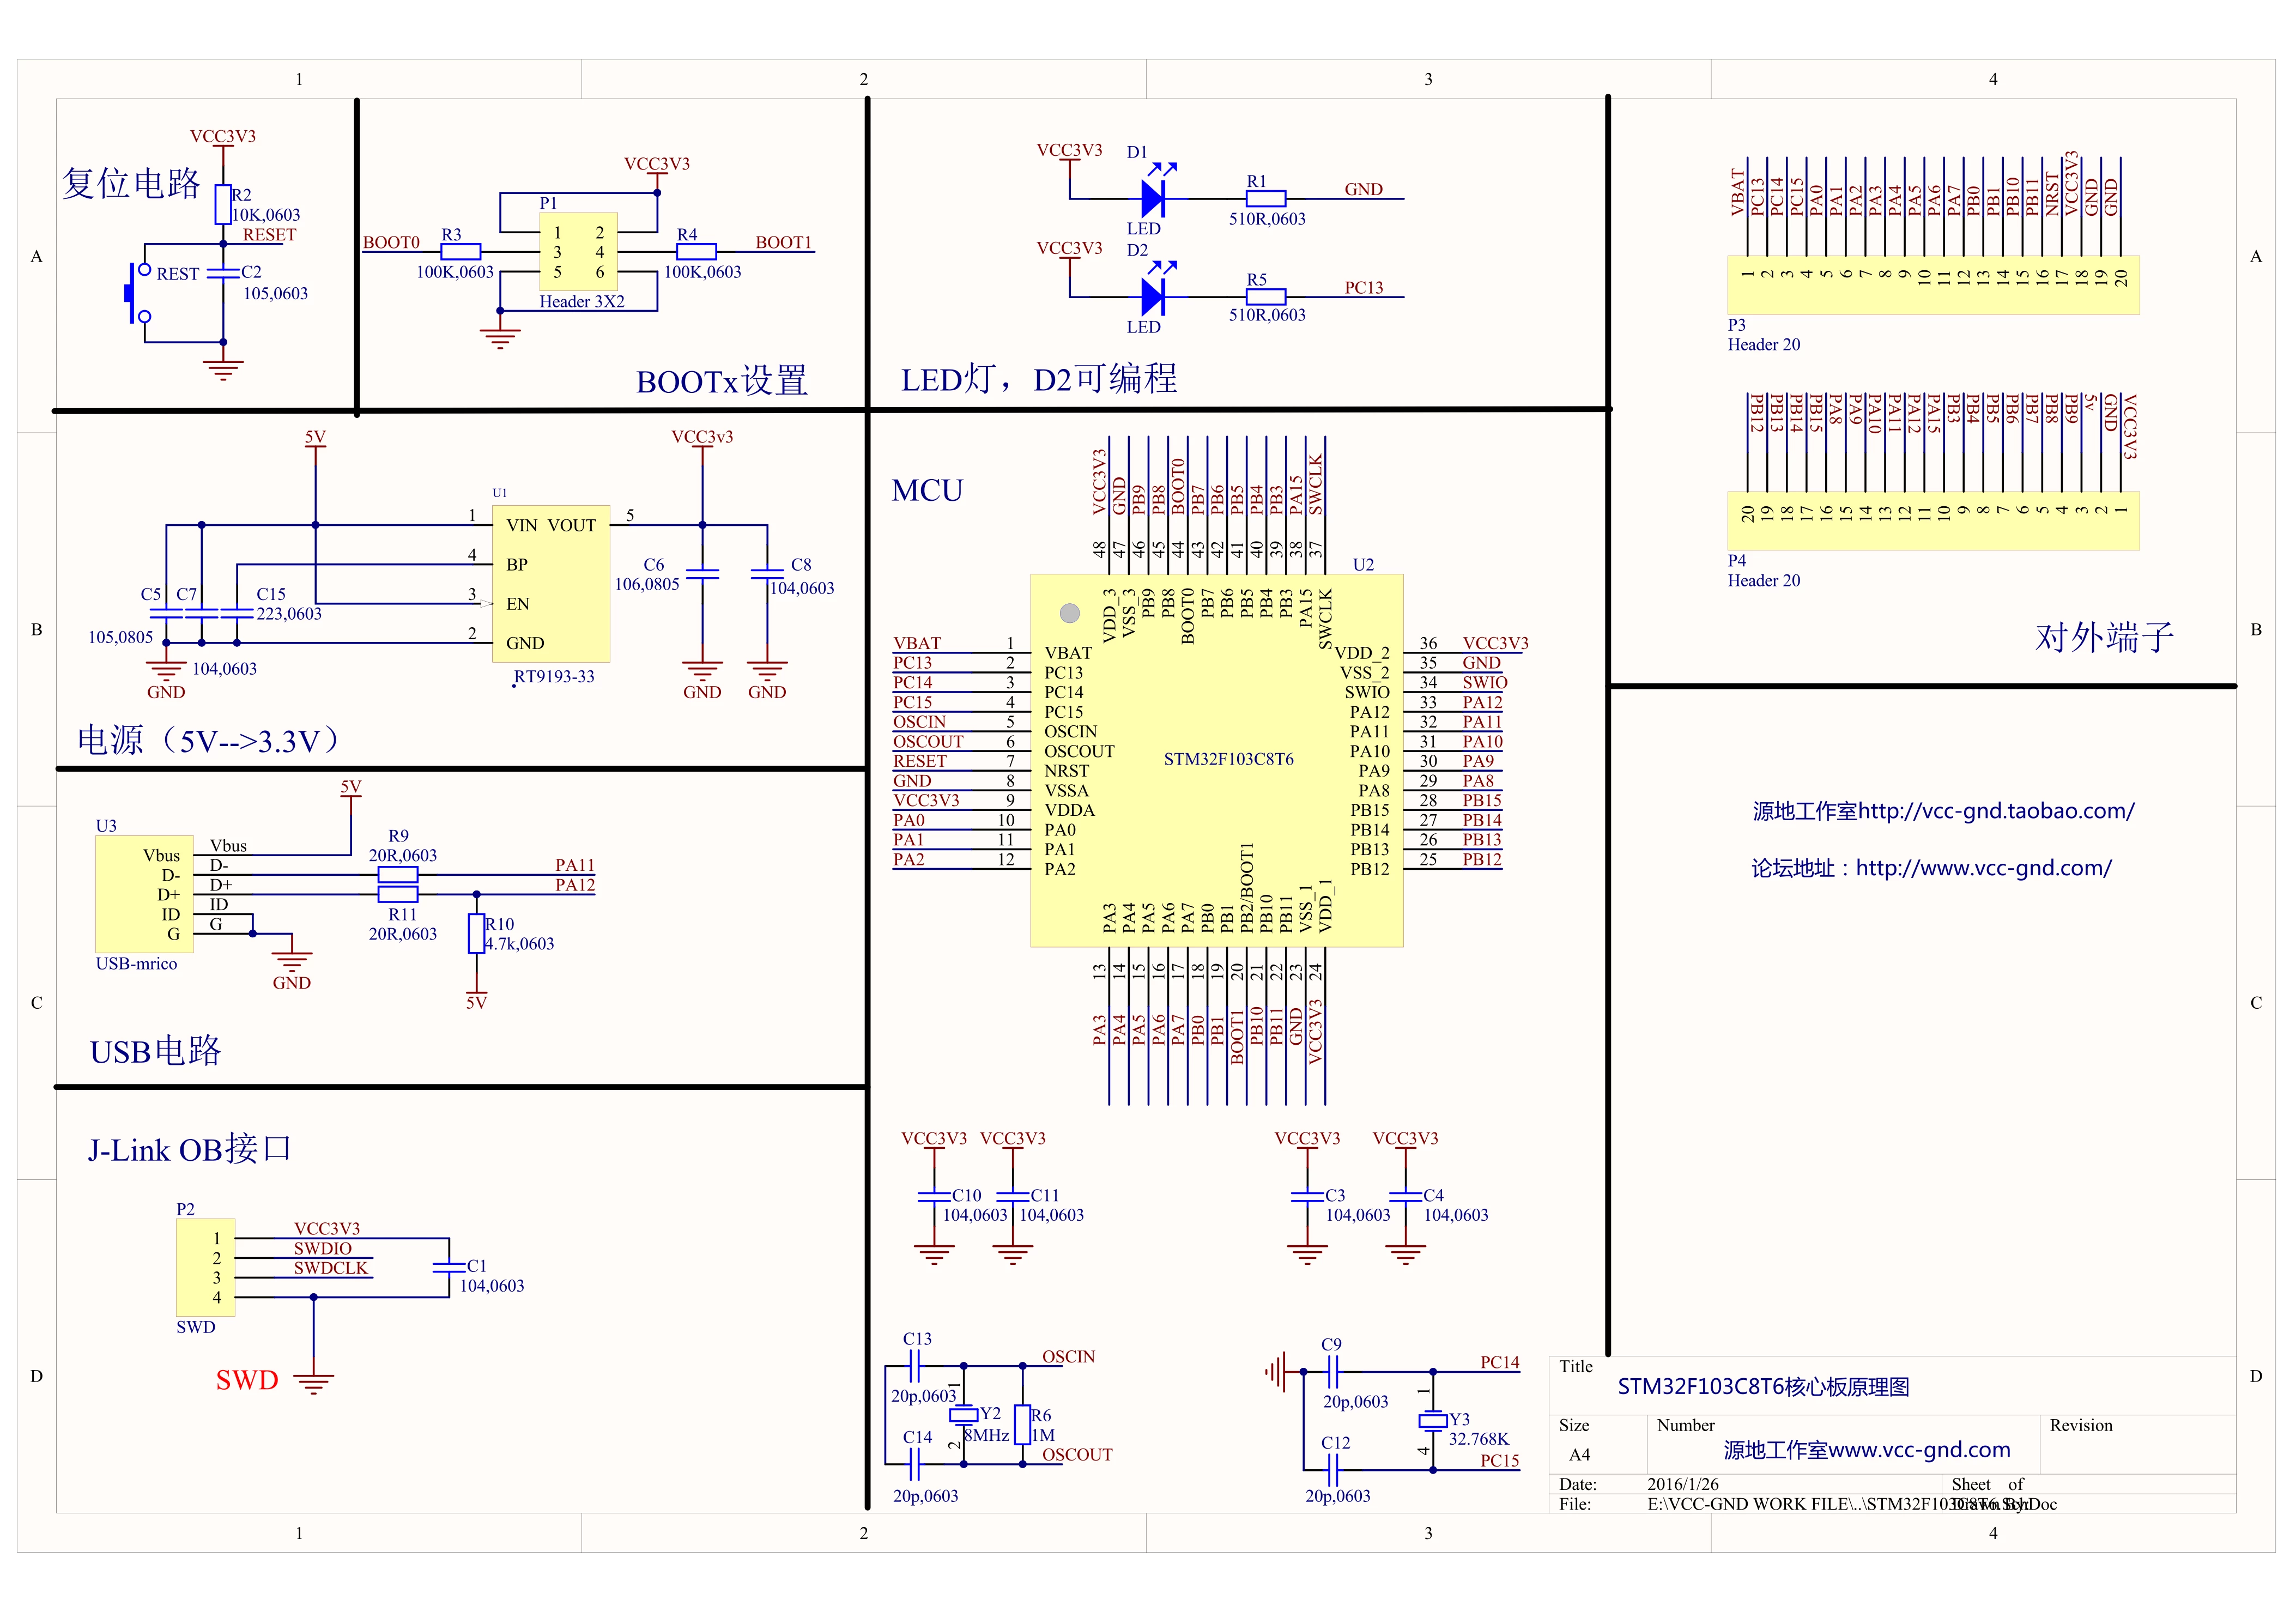Select the ground symbol under SWD connector
2296x1624 pixels.
click(x=314, y=1383)
